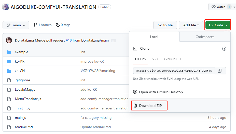The height and width of the screenshot is (134, 236).
Task: Click the branch icon beside 1 branch
Action: click(x=35, y=25)
